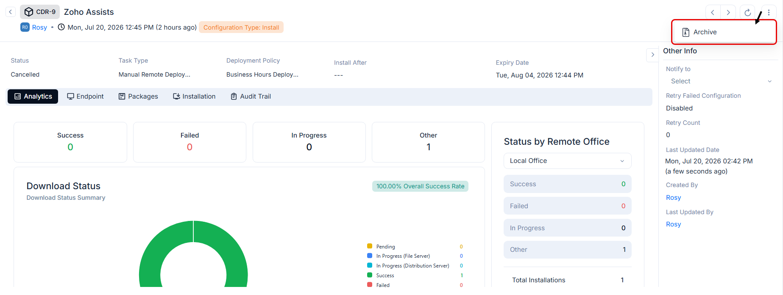Open Rosy's profile link in header
The width and height of the screenshot is (783, 295).
click(x=39, y=28)
